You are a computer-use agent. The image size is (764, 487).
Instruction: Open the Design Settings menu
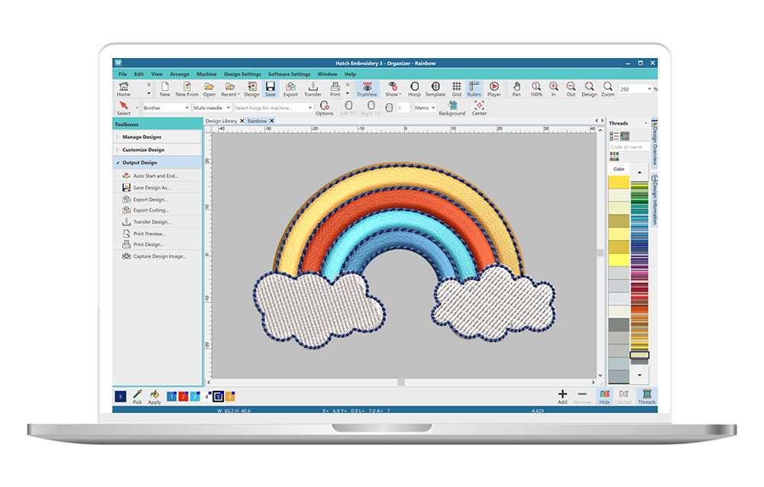click(x=242, y=74)
